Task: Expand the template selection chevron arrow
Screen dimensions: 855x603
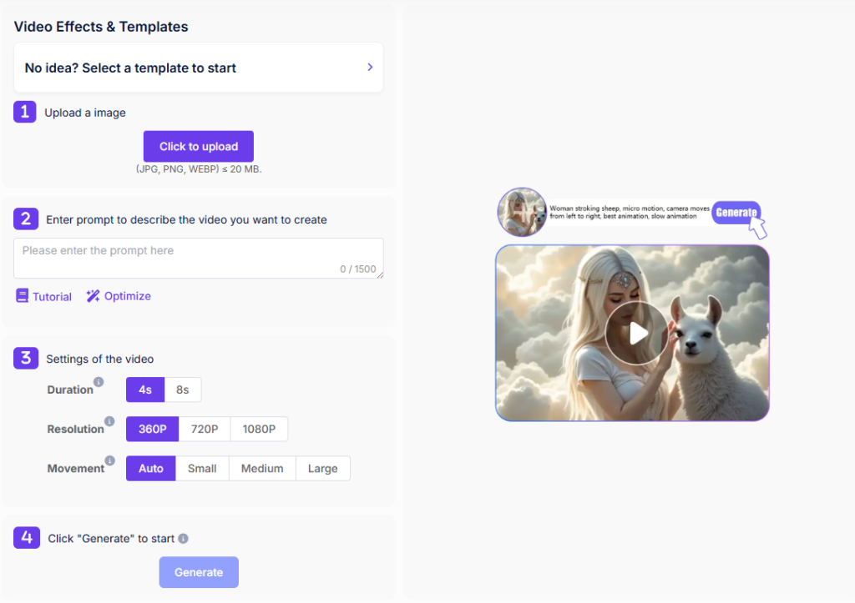Action: (370, 68)
